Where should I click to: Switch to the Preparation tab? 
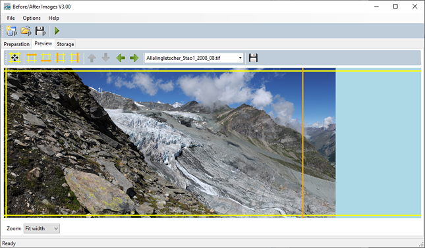[x=16, y=44]
